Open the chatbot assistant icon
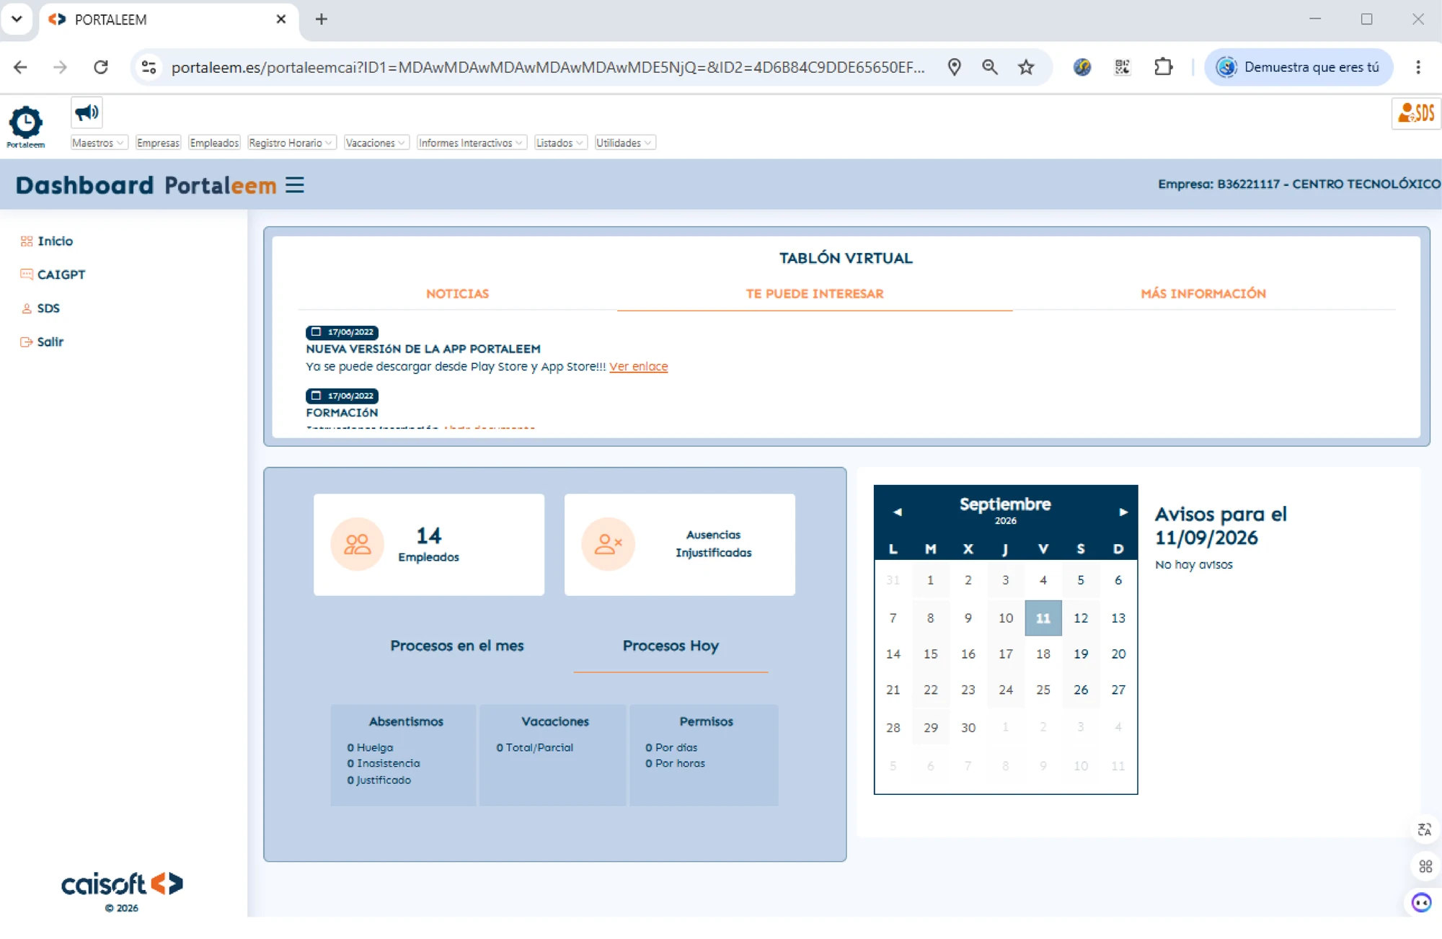This screenshot has width=1442, height=939. point(1421,902)
